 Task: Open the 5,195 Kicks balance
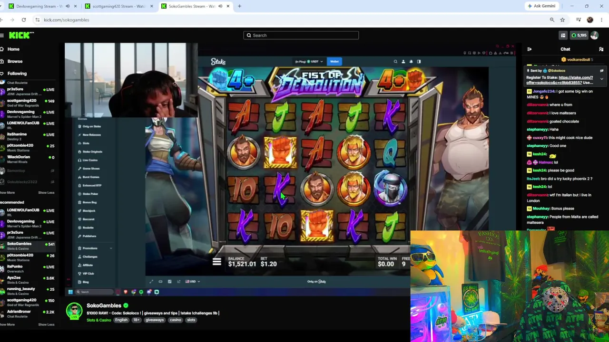tap(579, 35)
